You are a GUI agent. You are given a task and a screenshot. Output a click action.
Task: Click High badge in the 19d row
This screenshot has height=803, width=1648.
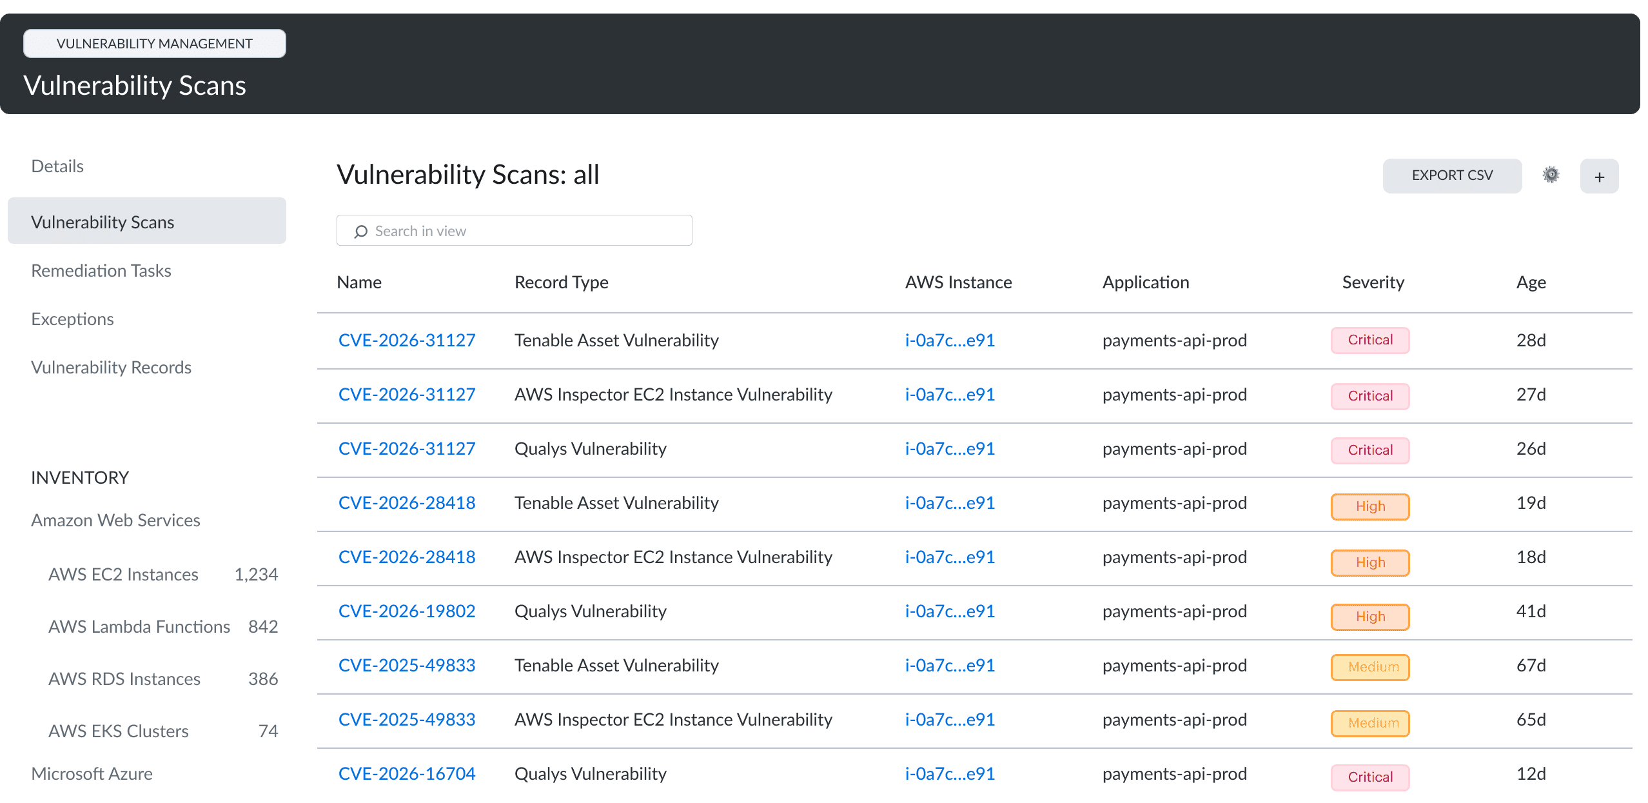pyautogui.click(x=1370, y=506)
